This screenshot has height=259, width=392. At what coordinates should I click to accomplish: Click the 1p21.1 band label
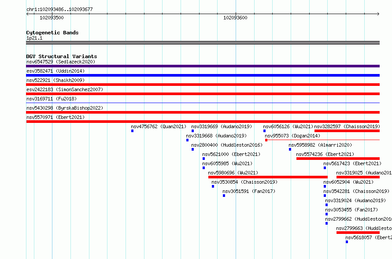pyautogui.click(x=34, y=38)
